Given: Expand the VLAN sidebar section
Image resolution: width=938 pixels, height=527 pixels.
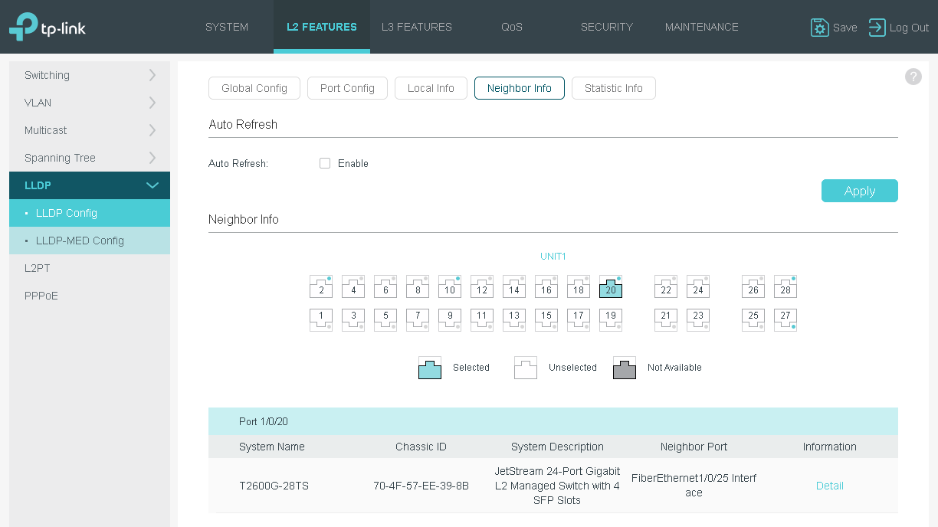Looking at the screenshot, I should (x=90, y=103).
